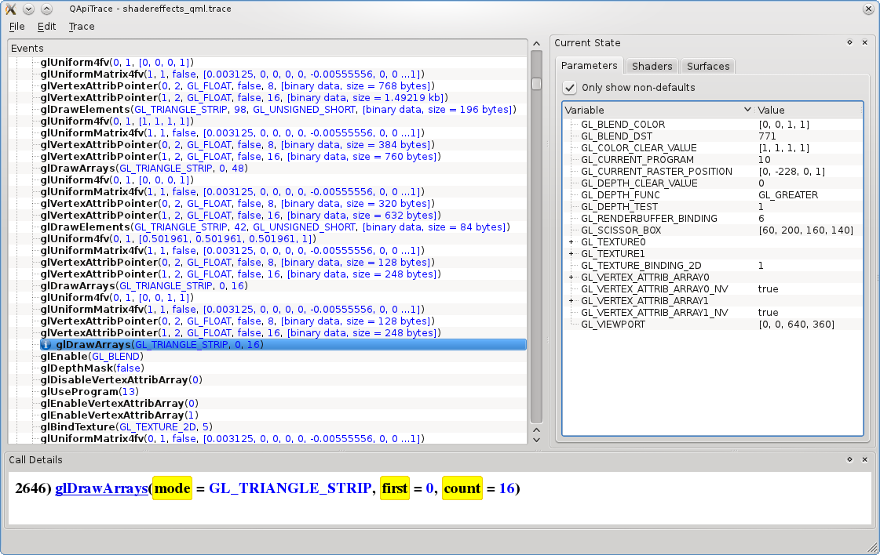This screenshot has width=880, height=555.
Task: Click the GL_GREATER value cell
Action: (788, 195)
